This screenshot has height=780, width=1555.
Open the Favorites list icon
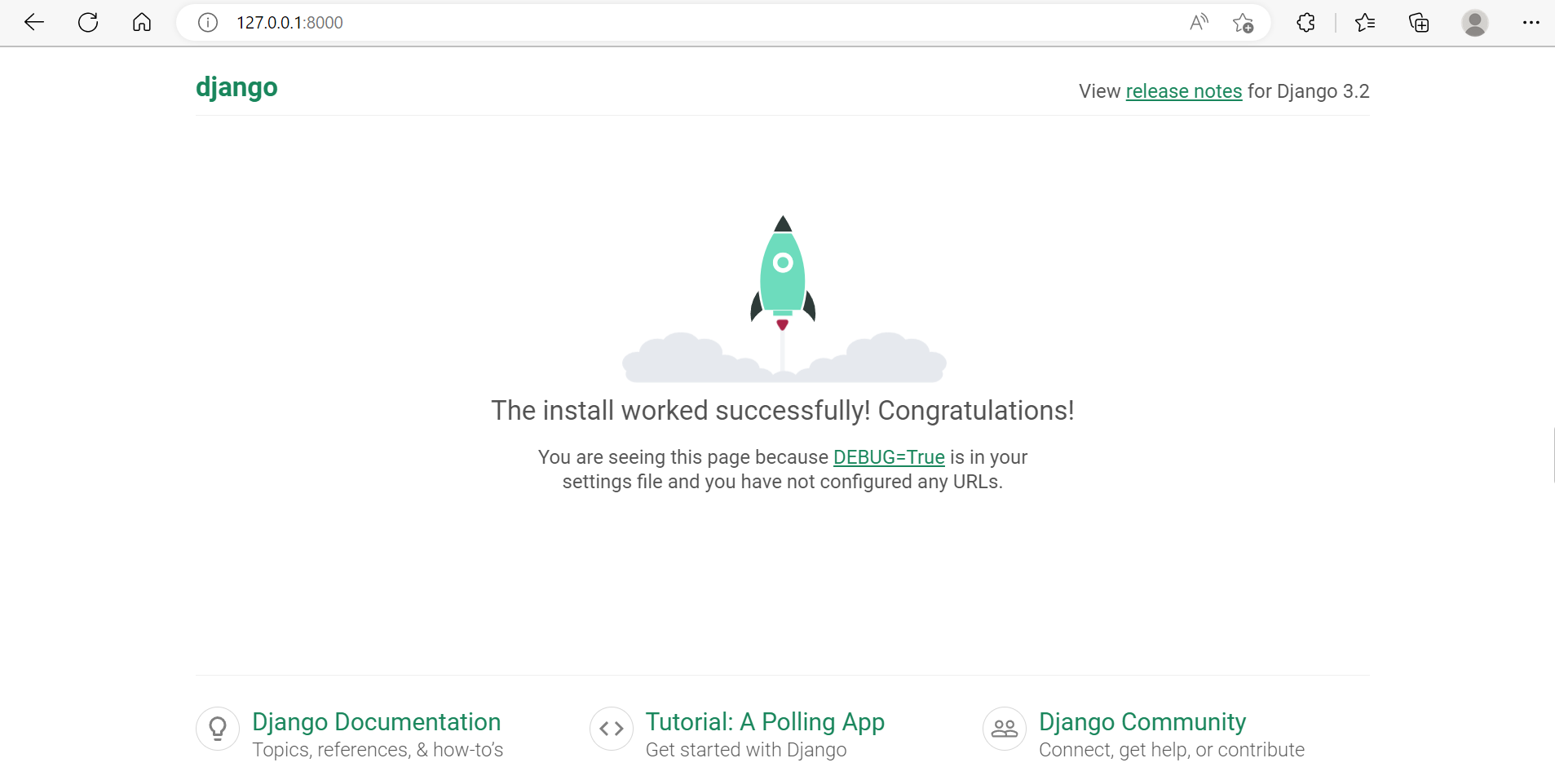1365,23
